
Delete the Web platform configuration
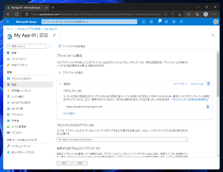pos(208,84)
